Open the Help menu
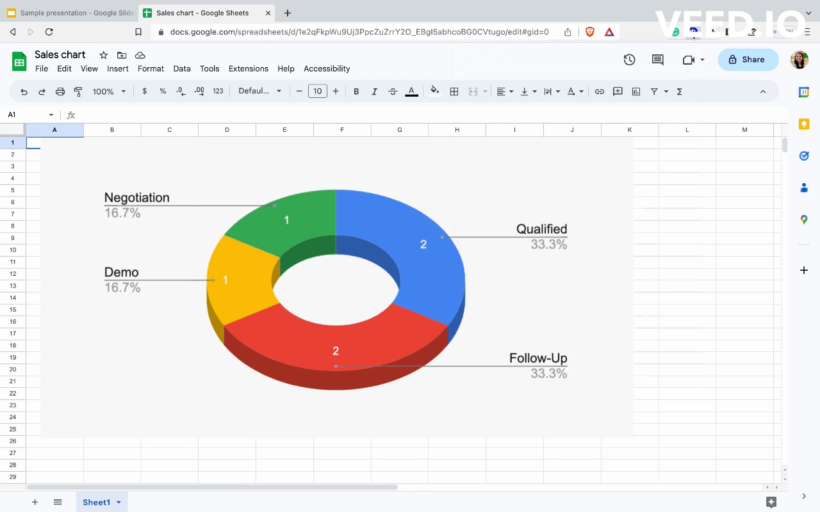 tap(286, 68)
